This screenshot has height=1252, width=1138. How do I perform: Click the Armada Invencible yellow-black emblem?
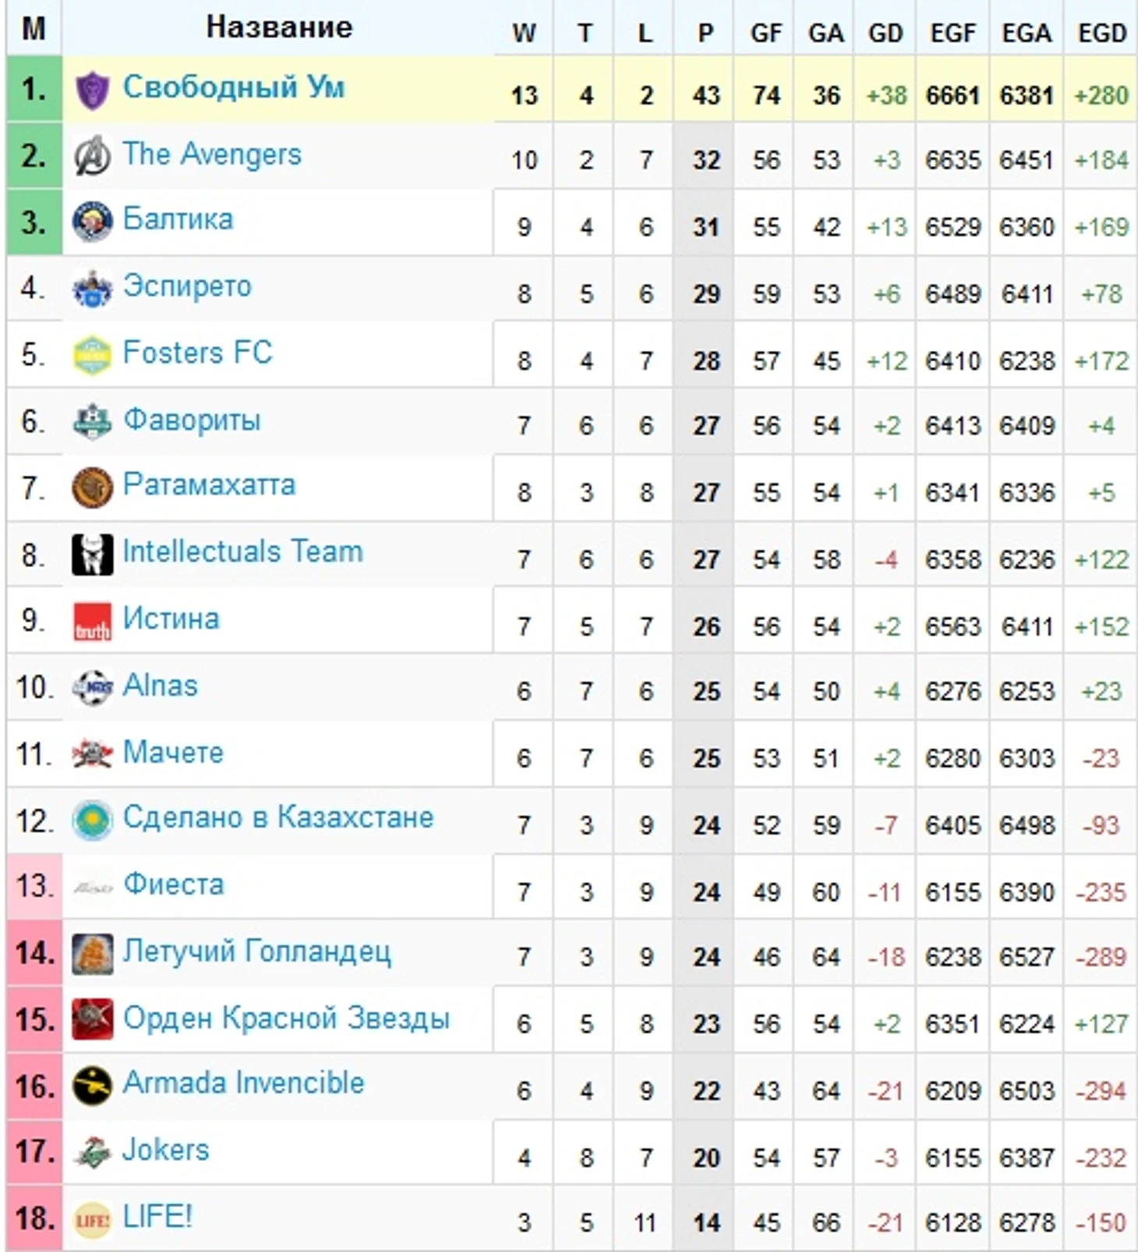coord(92,1086)
